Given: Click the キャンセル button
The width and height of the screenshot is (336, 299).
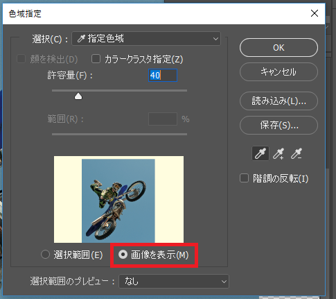Looking at the screenshot, I should pyautogui.click(x=278, y=72).
